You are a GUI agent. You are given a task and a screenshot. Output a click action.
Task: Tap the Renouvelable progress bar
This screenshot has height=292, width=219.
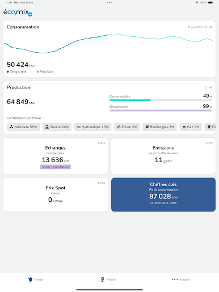click(161, 100)
